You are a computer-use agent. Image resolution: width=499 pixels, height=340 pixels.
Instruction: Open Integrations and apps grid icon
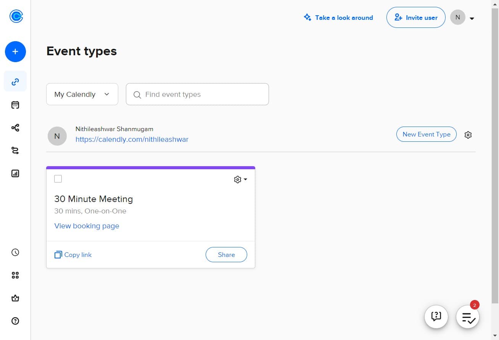pyautogui.click(x=15, y=275)
